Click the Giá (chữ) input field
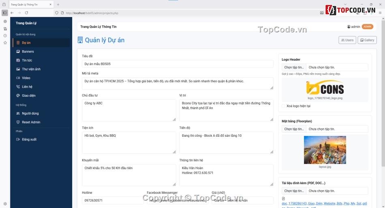The width and height of the screenshot is (385, 208). point(242,200)
